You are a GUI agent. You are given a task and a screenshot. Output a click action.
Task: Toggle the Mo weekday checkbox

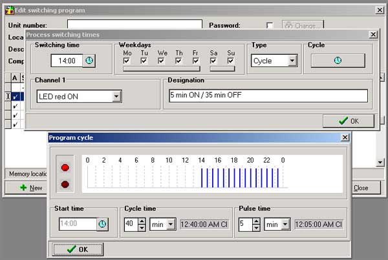tap(127, 61)
